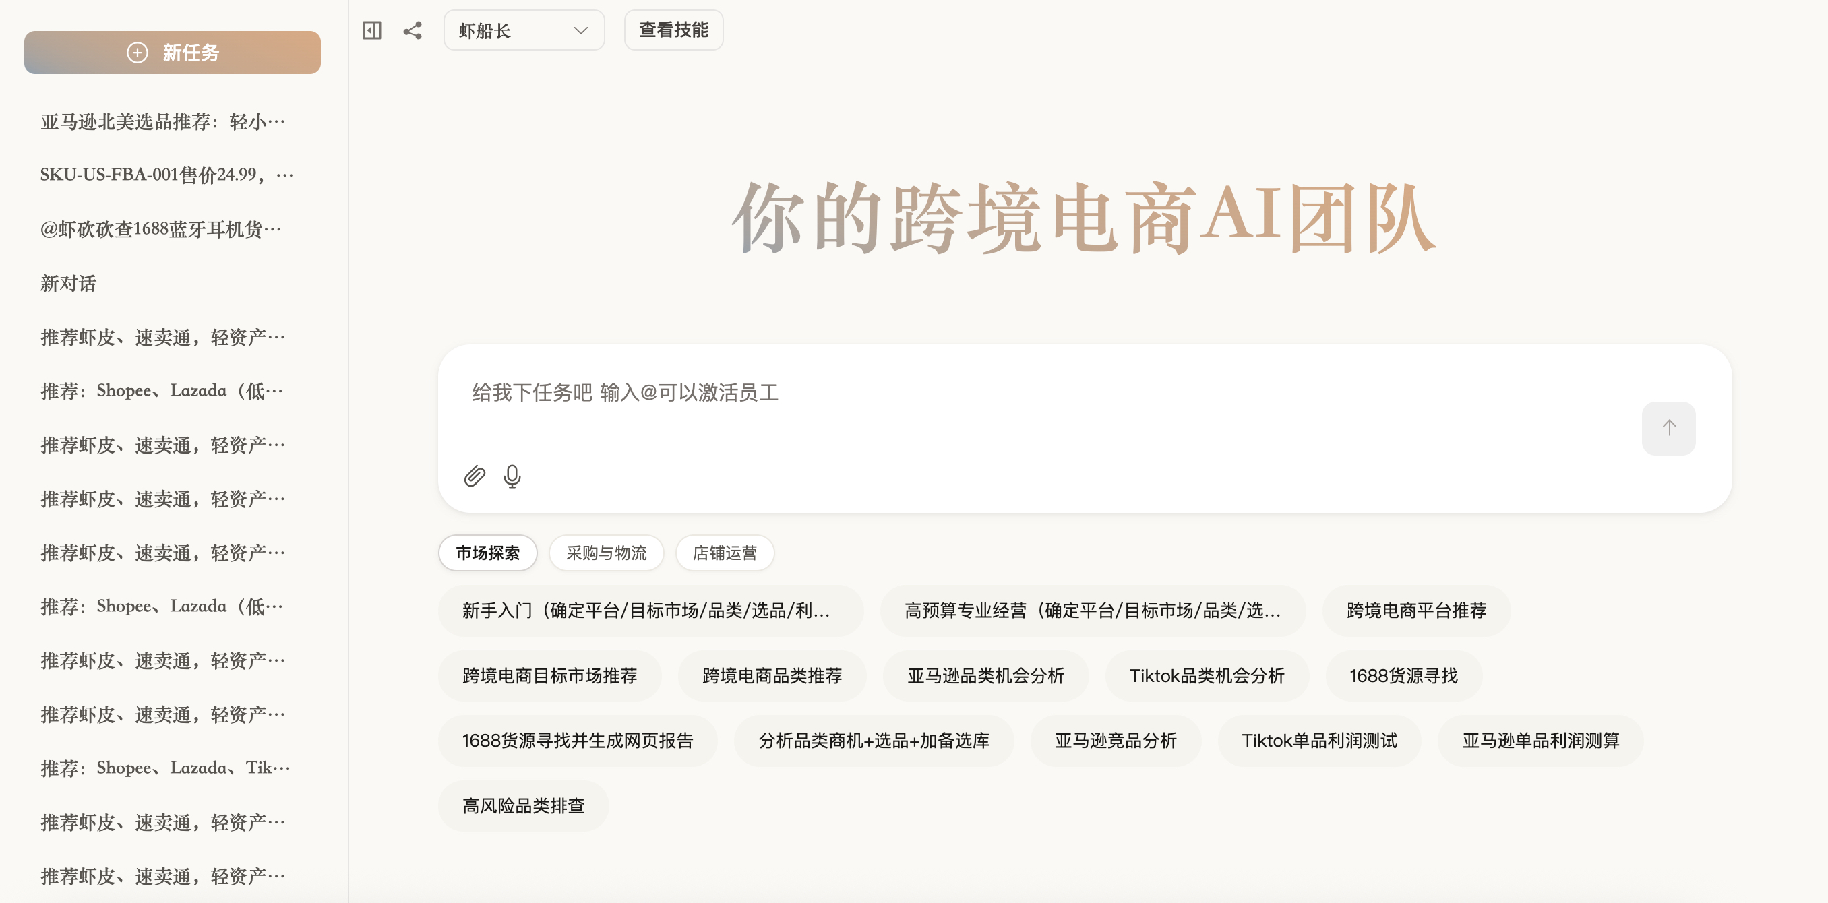Select 跨境电商目标市场推荐 prompt
The image size is (1828, 903).
pos(550,676)
